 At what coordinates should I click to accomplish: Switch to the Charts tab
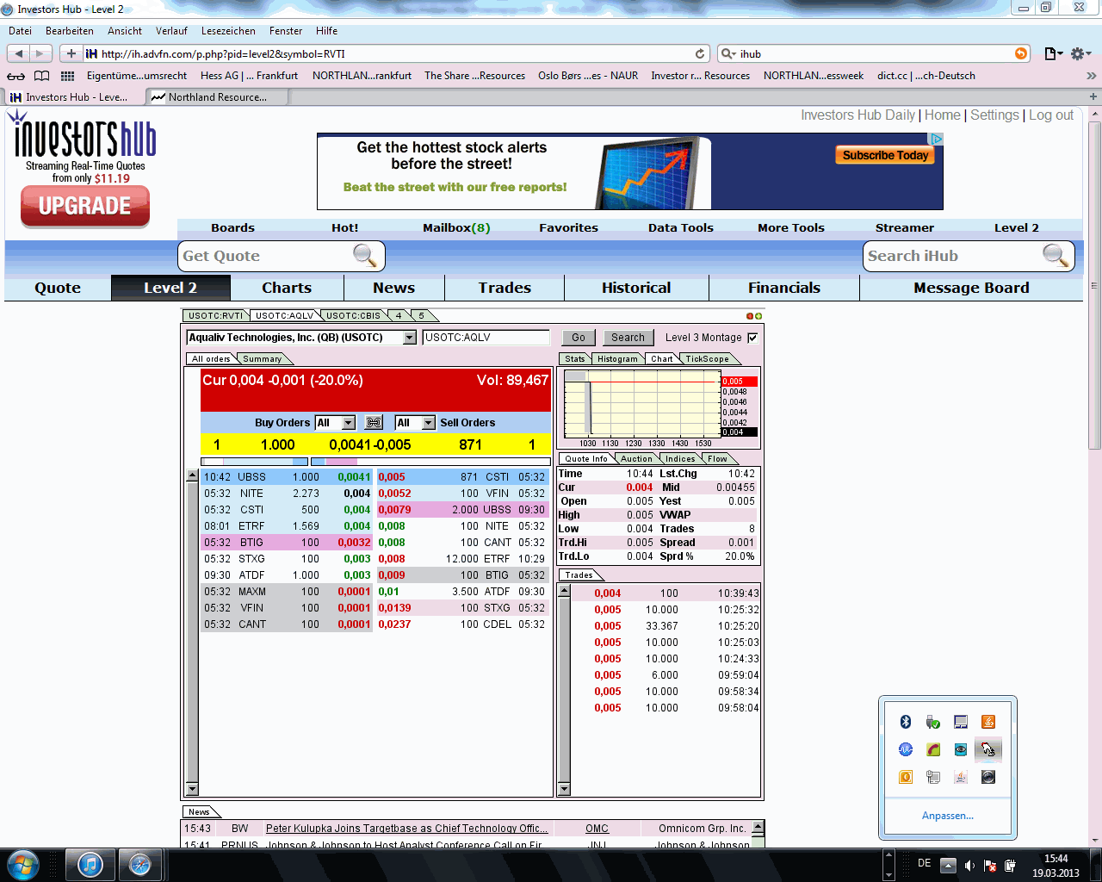click(287, 288)
